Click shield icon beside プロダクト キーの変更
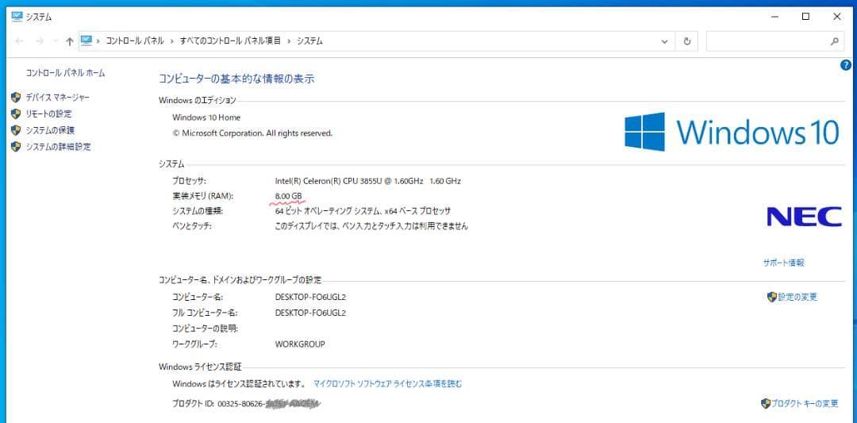The height and width of the screenshot is (423, 857). 766,403
